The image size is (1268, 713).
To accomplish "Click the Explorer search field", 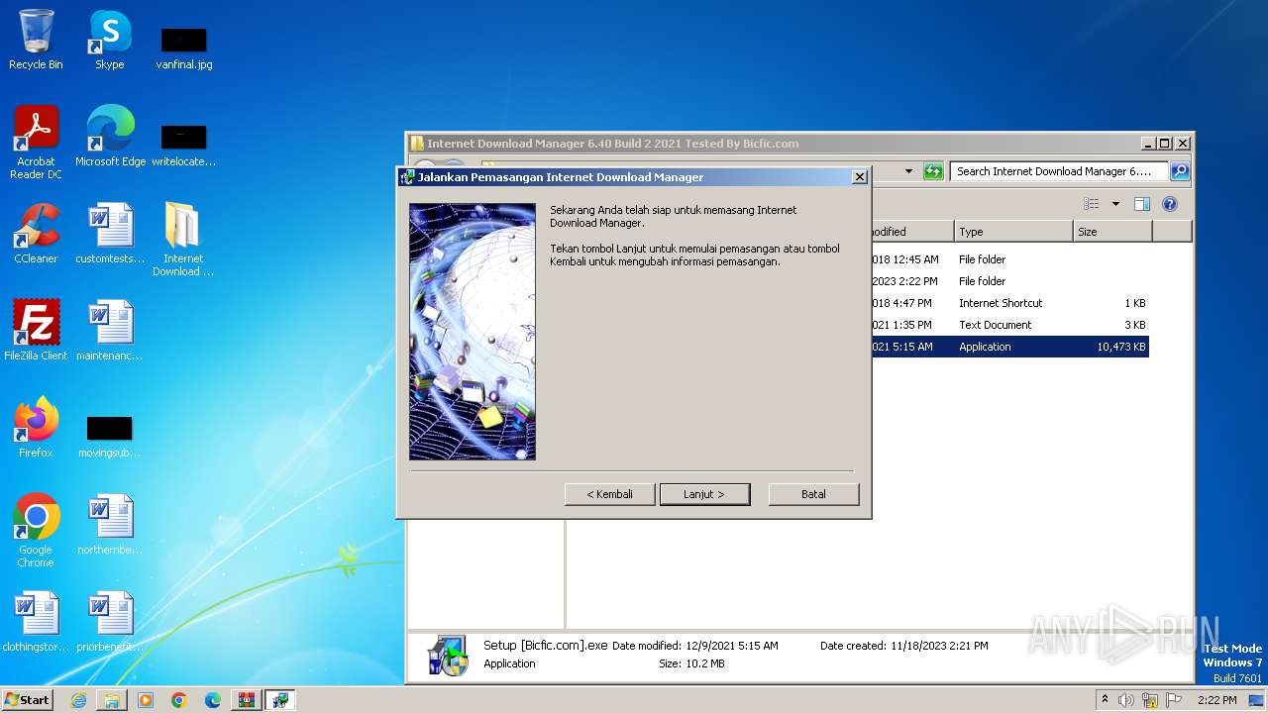I will click(1058, 171).
